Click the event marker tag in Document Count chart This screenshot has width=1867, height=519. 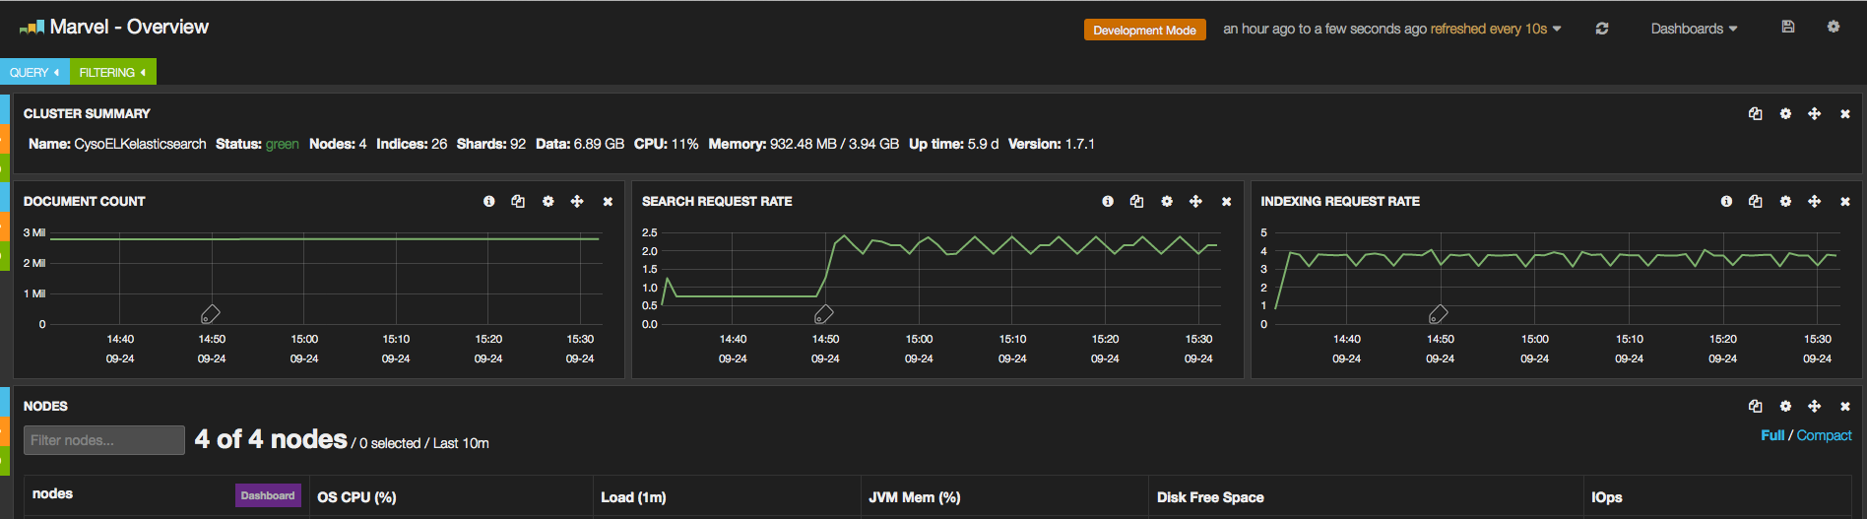210,314
